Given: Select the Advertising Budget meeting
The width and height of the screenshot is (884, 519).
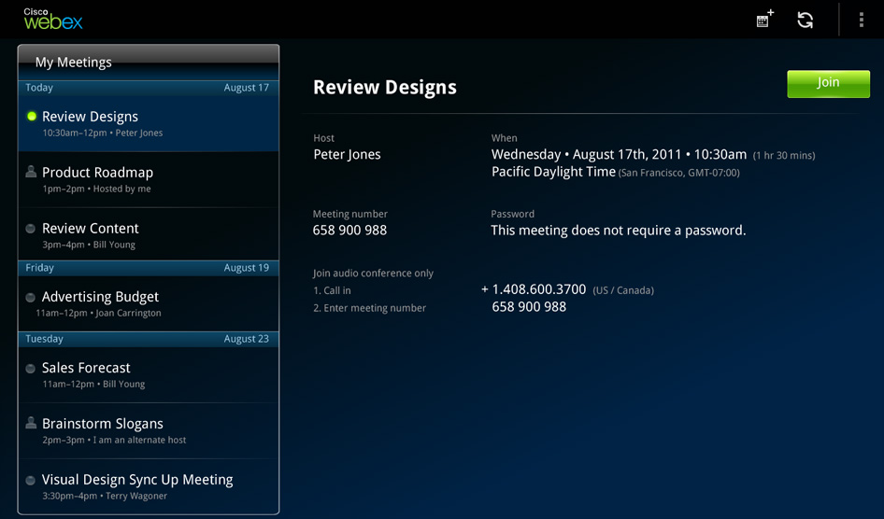Looking at the screenshot, I should click(x=150, y=303).
